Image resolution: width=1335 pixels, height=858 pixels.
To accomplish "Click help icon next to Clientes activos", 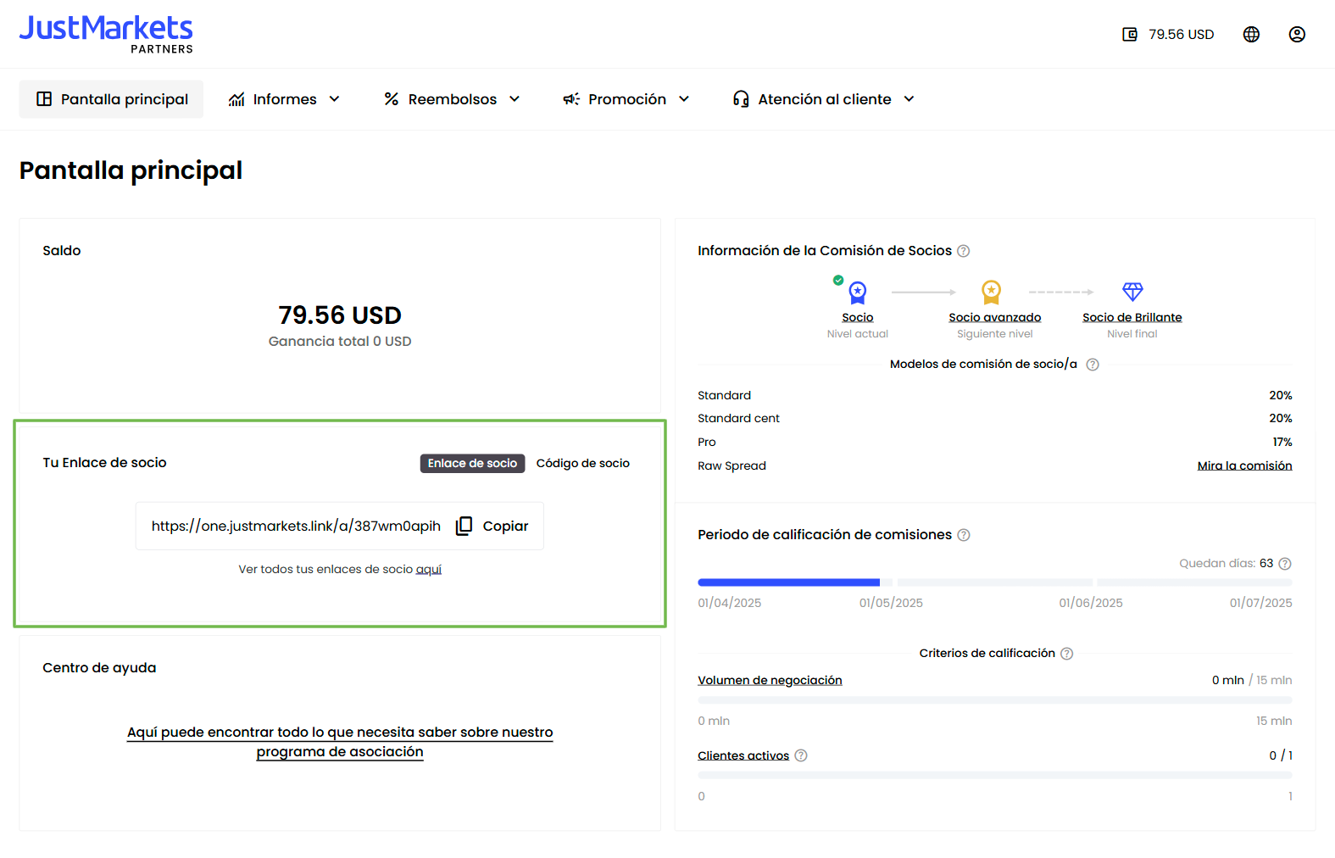I will (x=801, y=755).
